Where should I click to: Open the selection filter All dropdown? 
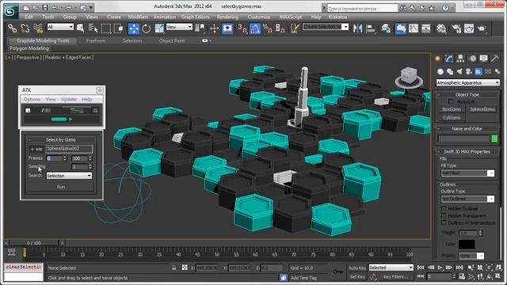60,27
